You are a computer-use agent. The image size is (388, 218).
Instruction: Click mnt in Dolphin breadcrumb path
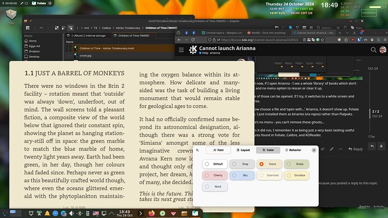87,28
